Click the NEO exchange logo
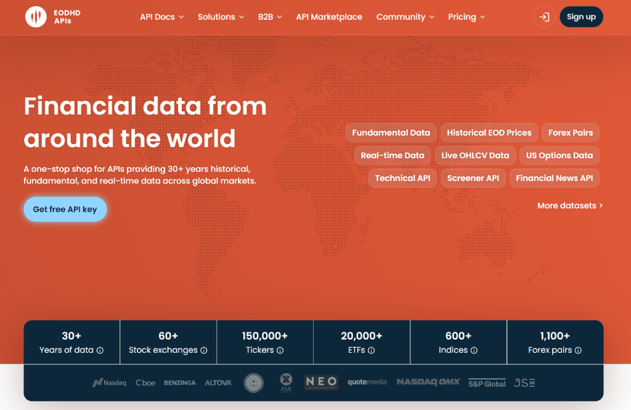Image resolution: width=631 pixels, height=410 pixels. point(320,382)
